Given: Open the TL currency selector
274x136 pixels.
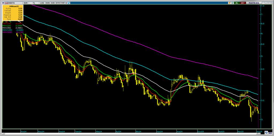Looking at the screenshot, I should (34, 3).
